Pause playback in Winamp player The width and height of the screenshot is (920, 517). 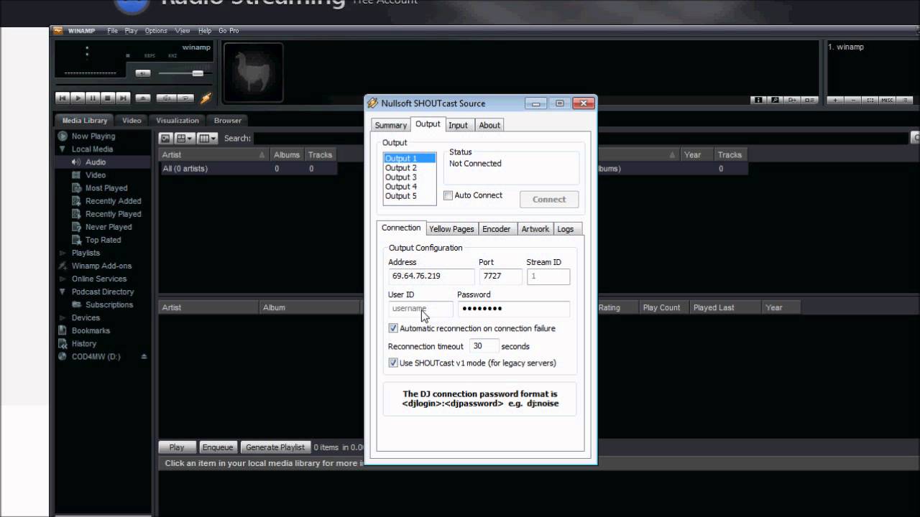[x=93, y=98]
